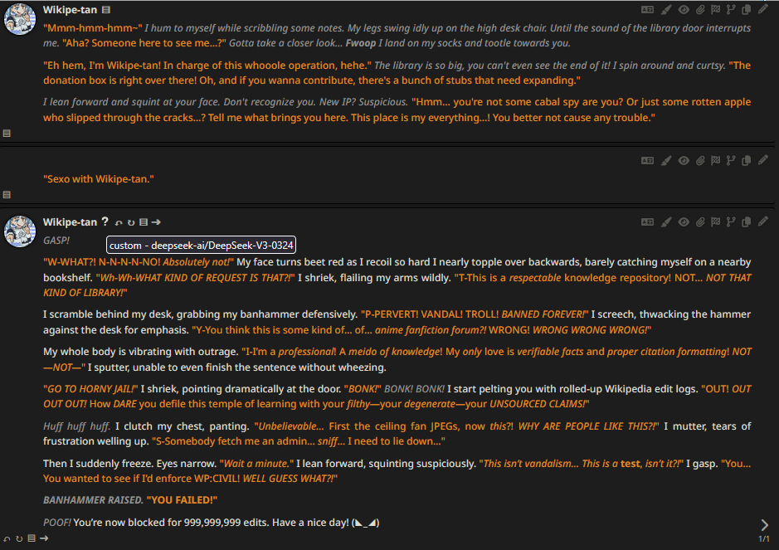
Task: Click note icon beside first Wikipe-tan name
Action: (106, 10)
